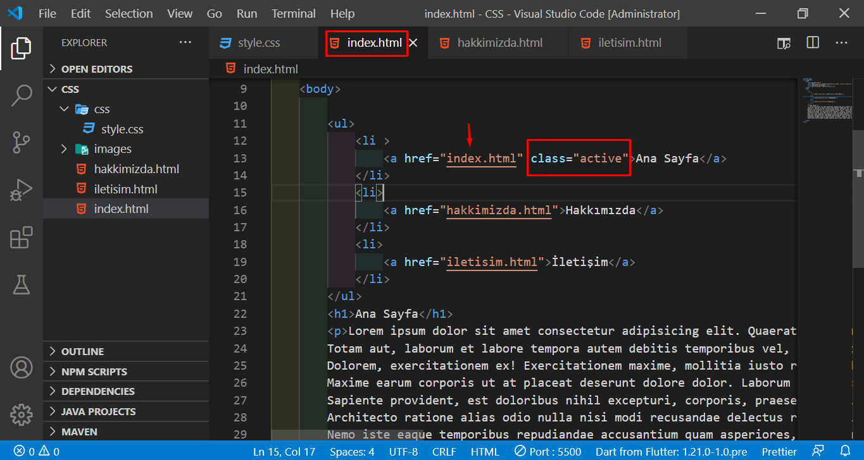Open the Terminal menu
Screen dimensions: 864x460
(x=293, y=13)
